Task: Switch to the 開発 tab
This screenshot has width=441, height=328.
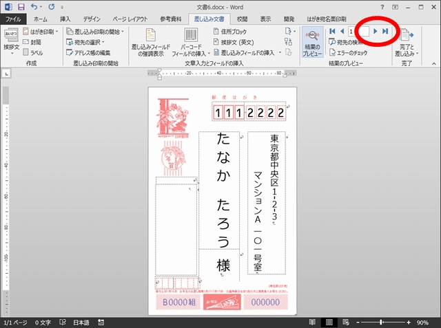Action: [x=289, y=19]
